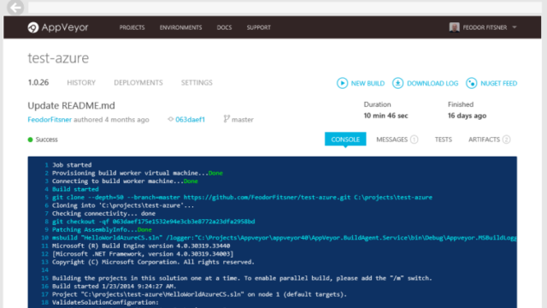This screenshot has height=308, width=547.
Task: Click the Download Log arrow icon
Action: point(397,83)
